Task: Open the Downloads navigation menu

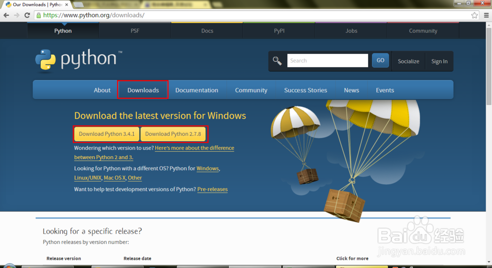Action: (x=143, y=90)
